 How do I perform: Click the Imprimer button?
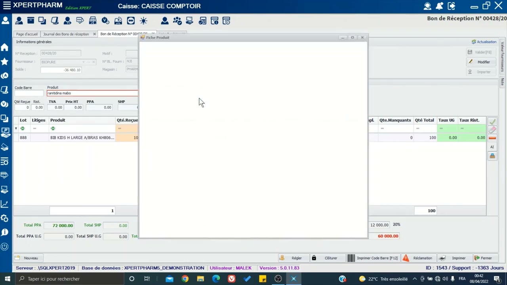(455, 258)
